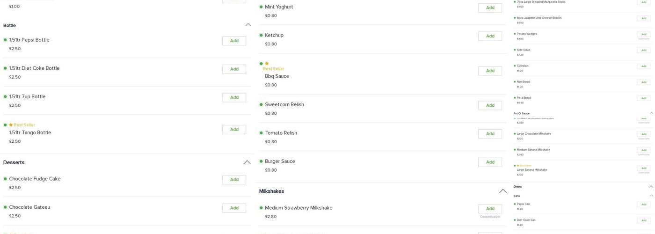
Task: Click the Best Seller star above Bbq Sauce
Action: (267, 64)
